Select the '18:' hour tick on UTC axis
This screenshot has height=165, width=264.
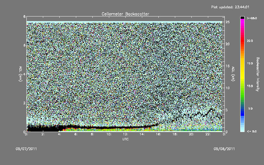[175, 134]
